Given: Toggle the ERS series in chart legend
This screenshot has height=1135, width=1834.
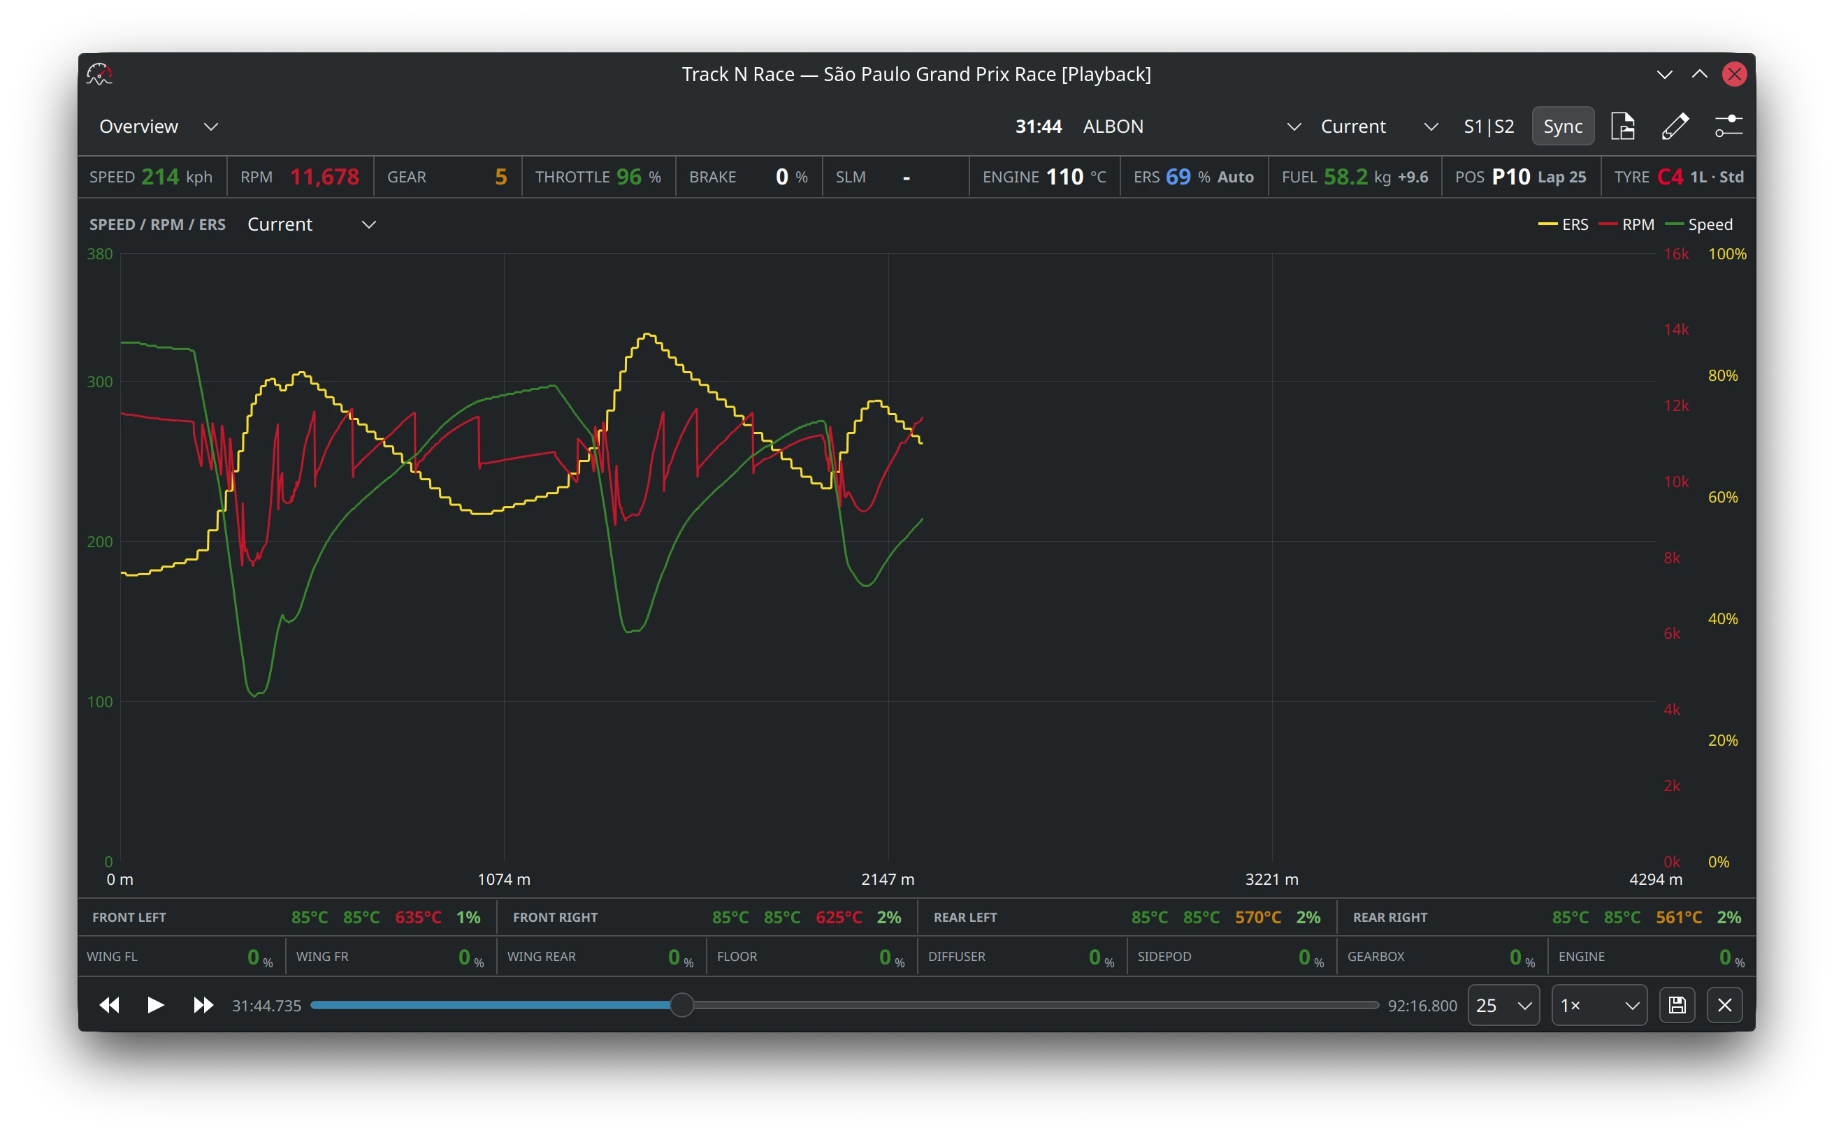Looking at the screenshot, I should pos(1563,224).
